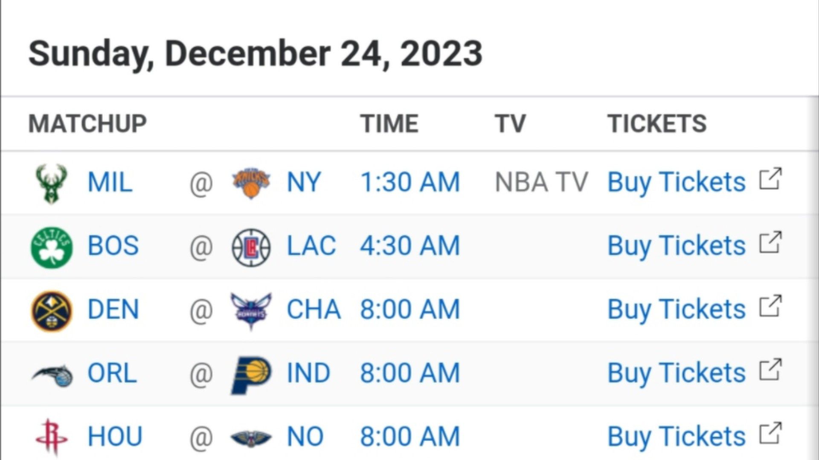The width and height of the screenshot is (819, 460).
Task: Click the Orlando Magic logo
Action: click(x=52, y=375)
